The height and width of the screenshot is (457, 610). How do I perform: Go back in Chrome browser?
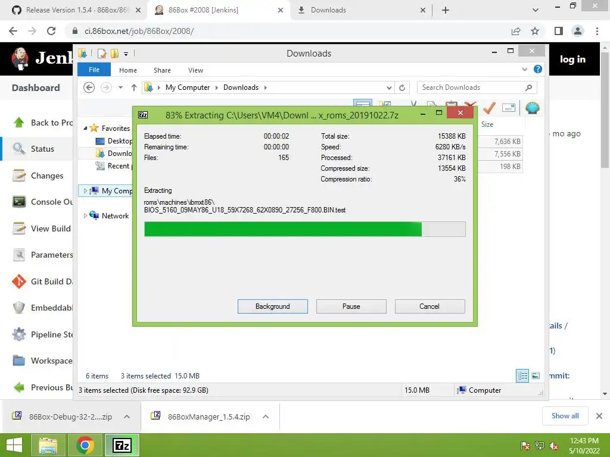coord(13,31)
